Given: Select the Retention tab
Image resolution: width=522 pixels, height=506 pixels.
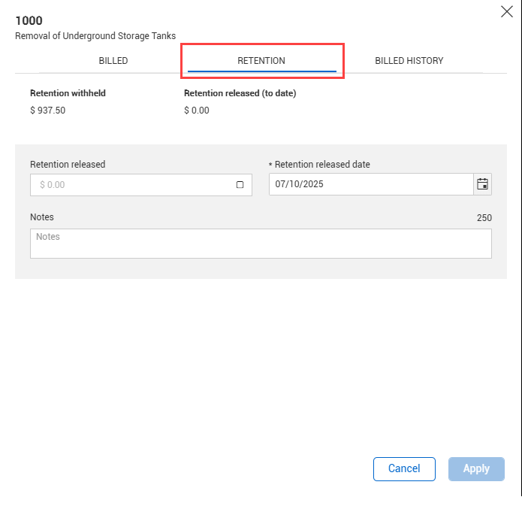Looking at the screenshot, I should tap(261, 61).
